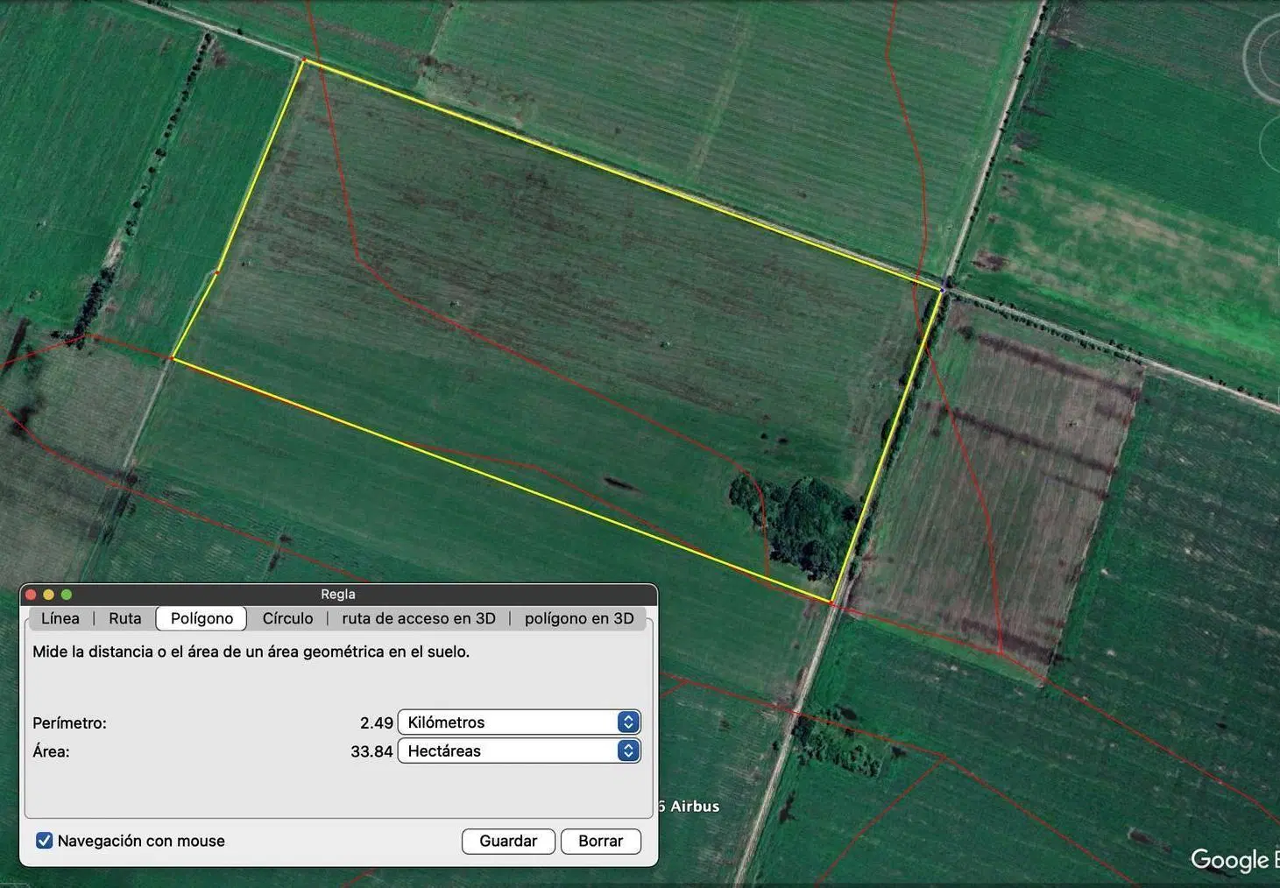Viewport: 1280px width, 888px height.
Task: Click the Borrar button
Action: (x=600, y=841)
